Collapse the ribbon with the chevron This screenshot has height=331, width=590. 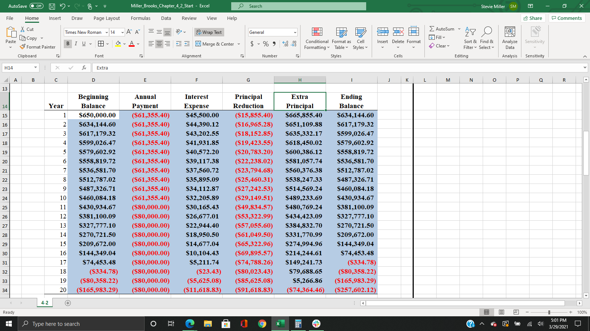(585, 56)
